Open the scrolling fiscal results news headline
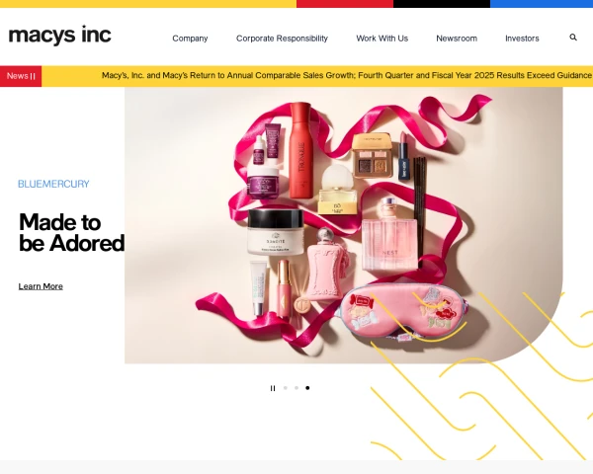Image resolution: width=593 pixels, height=474 pixels. coord(347,76)
